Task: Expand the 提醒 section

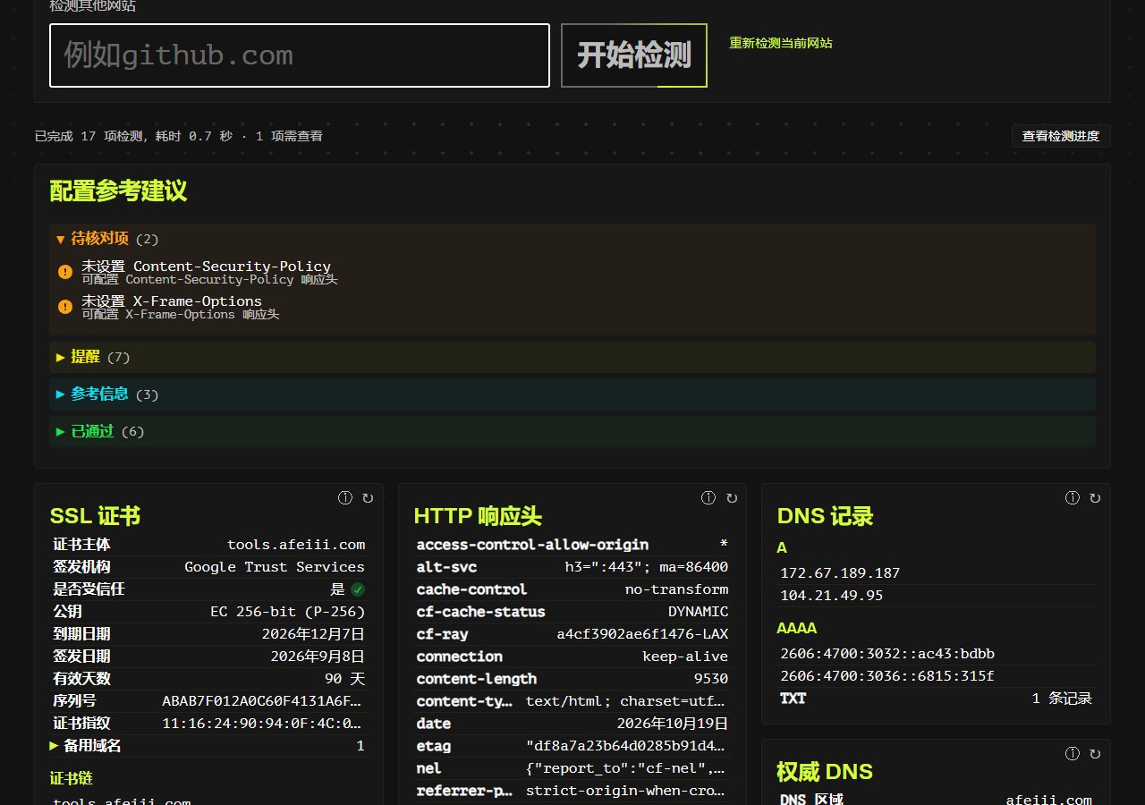Action: (x=572, y=357)
